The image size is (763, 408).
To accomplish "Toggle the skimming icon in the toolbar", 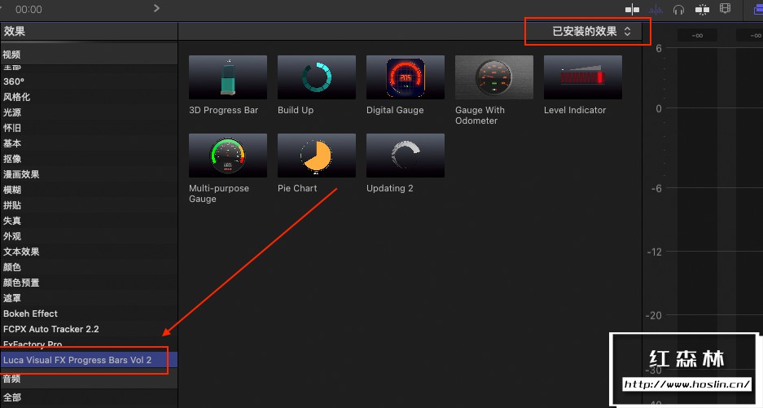I will (x=632, y=9).
